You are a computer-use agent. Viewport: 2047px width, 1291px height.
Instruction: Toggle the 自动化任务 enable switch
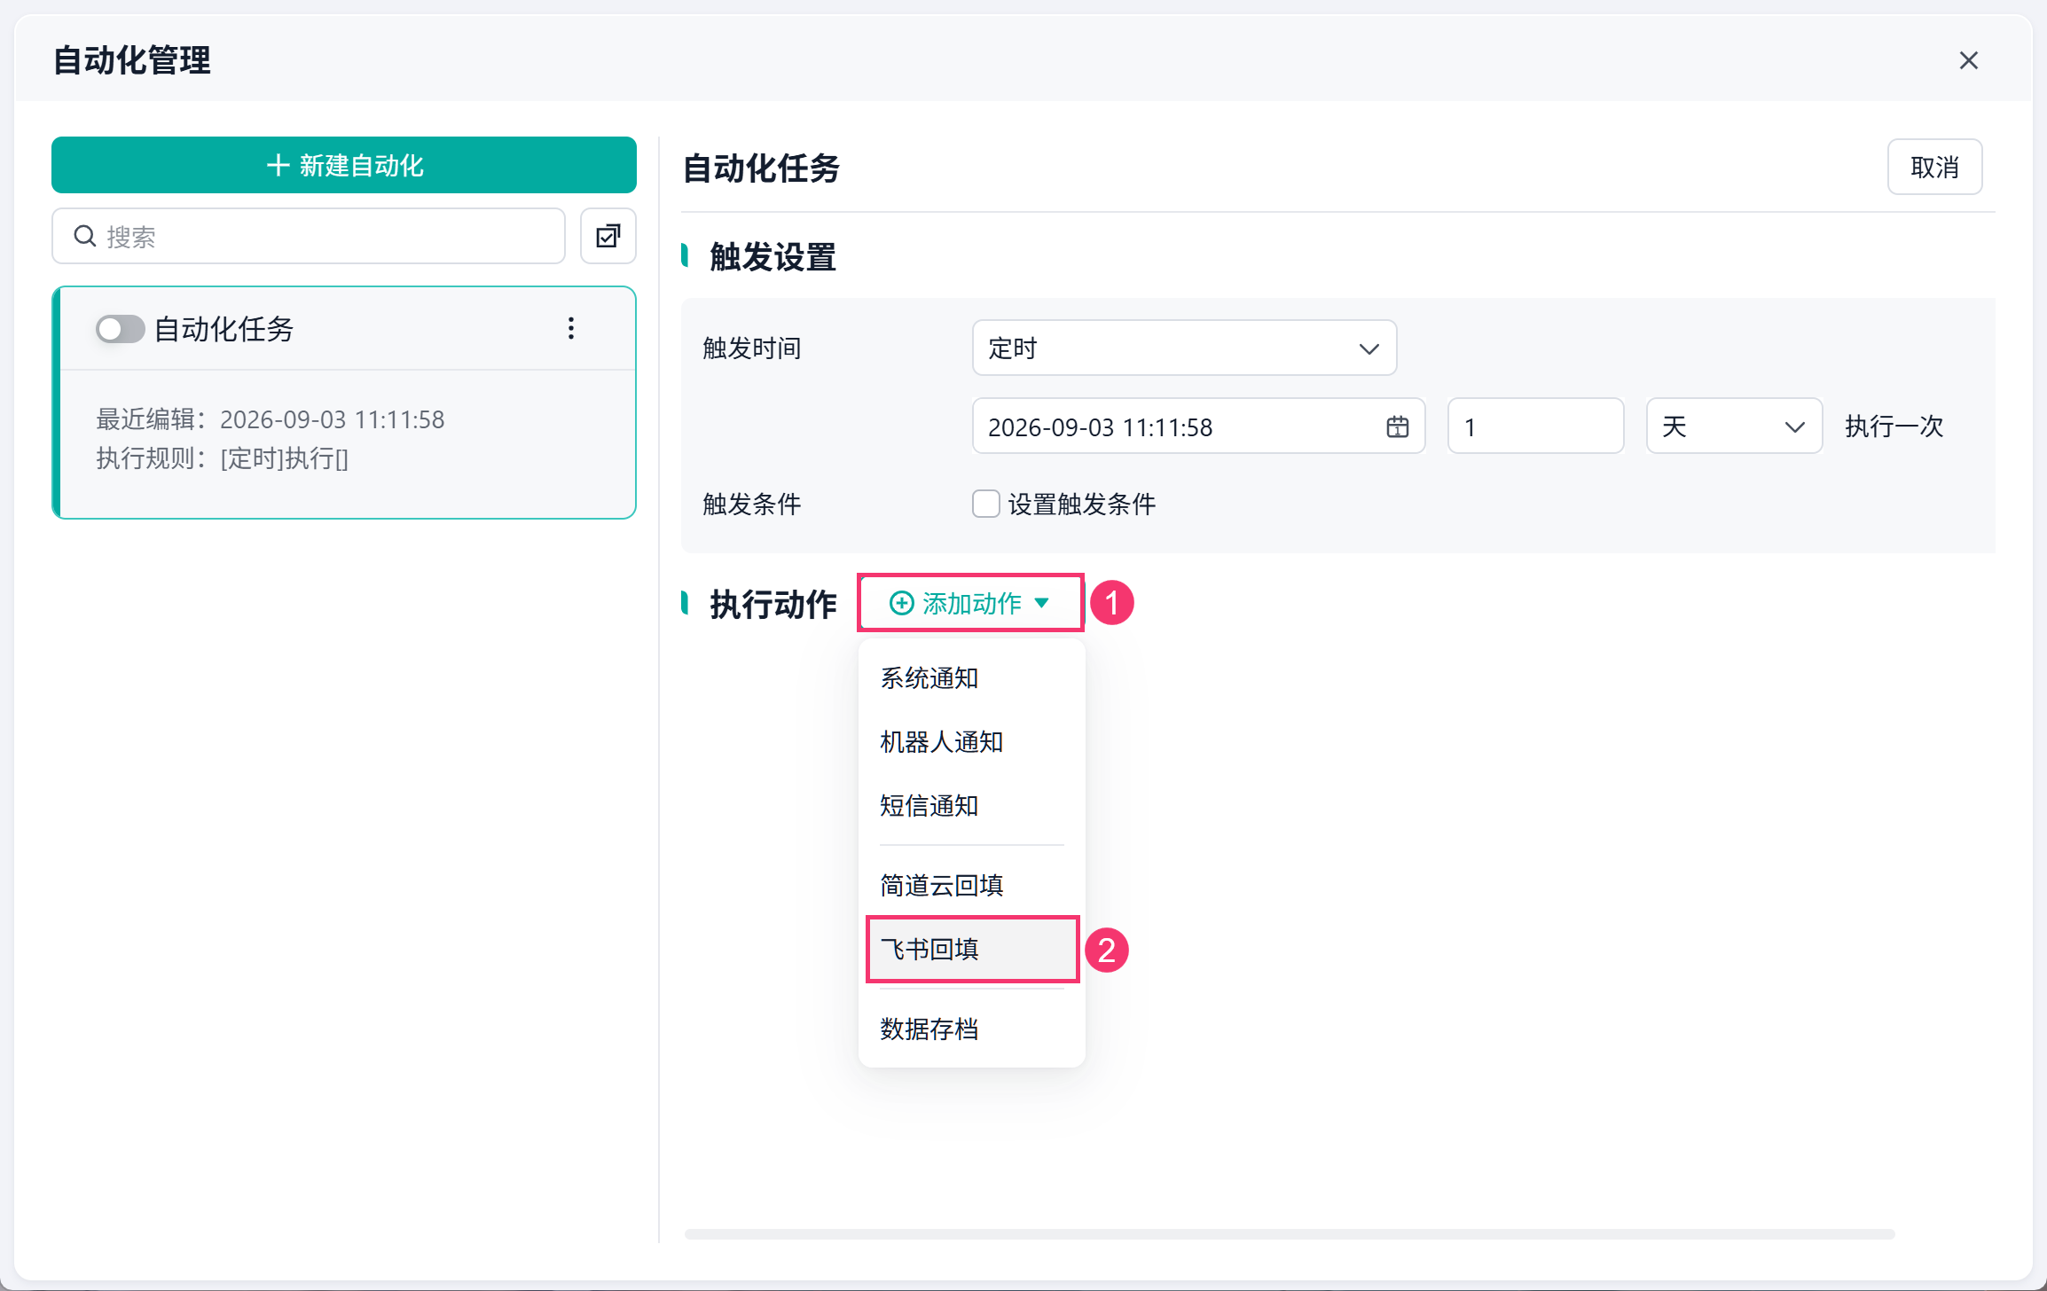point(120,329)
